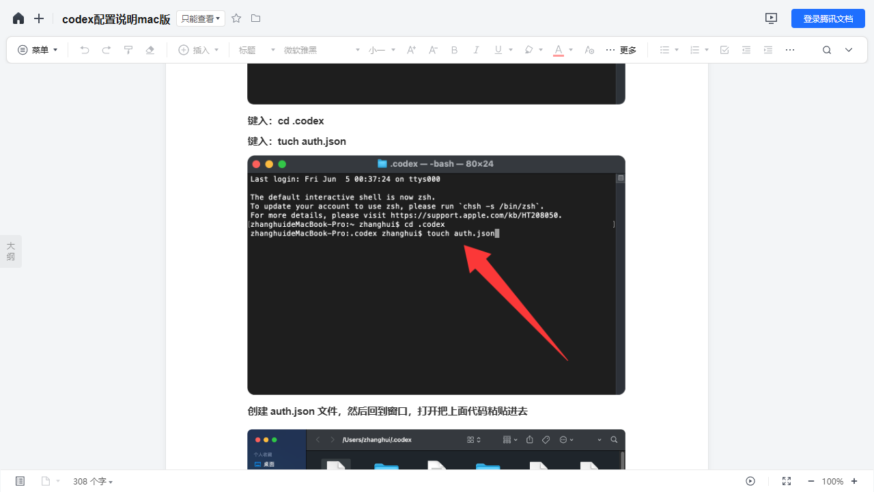Open search in document

click(827, 50)
